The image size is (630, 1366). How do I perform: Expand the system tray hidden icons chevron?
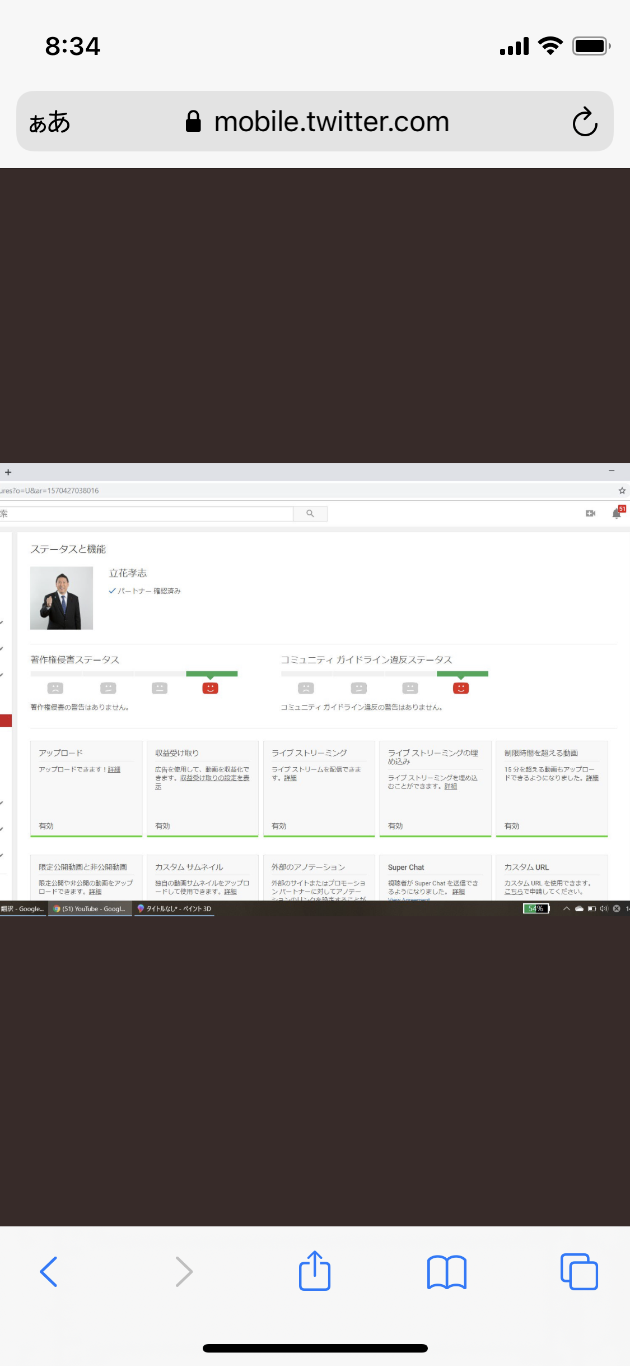(566, 908)
